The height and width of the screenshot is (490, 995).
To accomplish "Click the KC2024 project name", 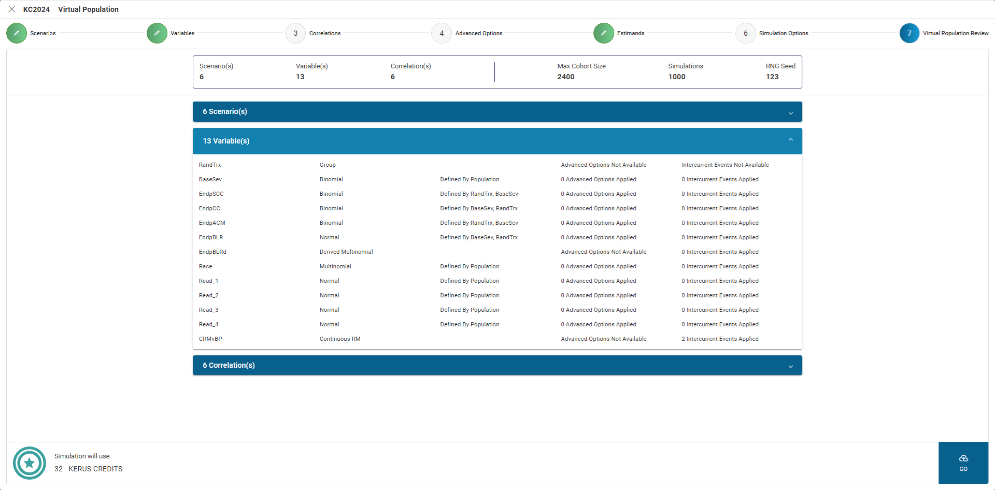I will 36,9.
